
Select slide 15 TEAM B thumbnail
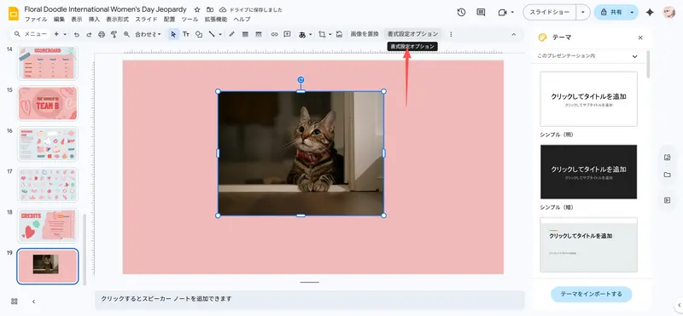click(48, 103)
